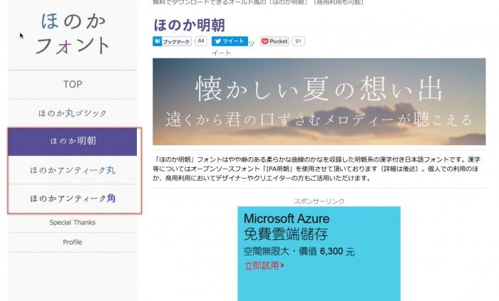The height and width of the screenshot is (301, 499).
Task: Select the ほのか明朝 menu item
Action: (x=73, y=142)
